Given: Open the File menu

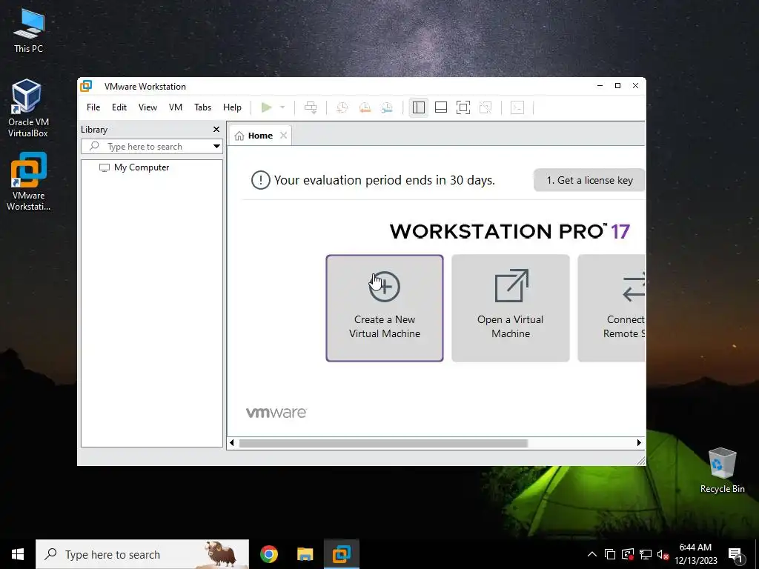Looking at the screenshot, I should (93, 107).
